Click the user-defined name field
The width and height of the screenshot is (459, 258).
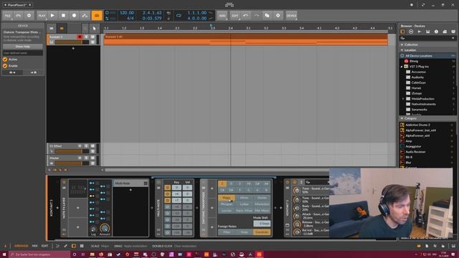[x=22, y=53]
